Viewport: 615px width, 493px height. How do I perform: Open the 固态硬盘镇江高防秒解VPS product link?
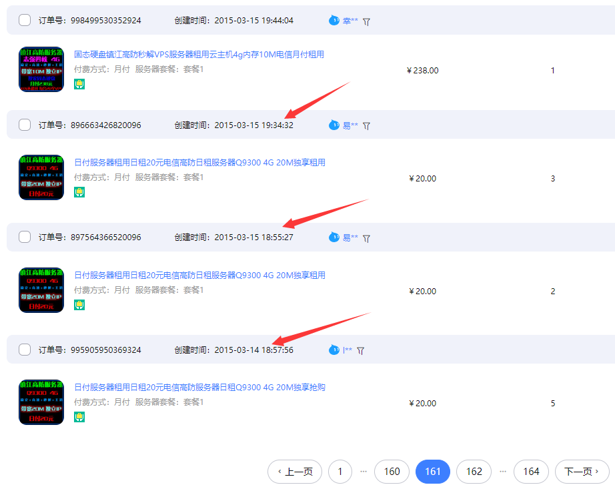[199, 55]
